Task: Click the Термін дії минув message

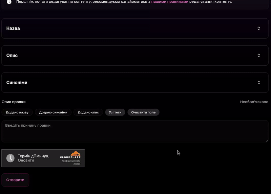Action: (x=33, y=156)
